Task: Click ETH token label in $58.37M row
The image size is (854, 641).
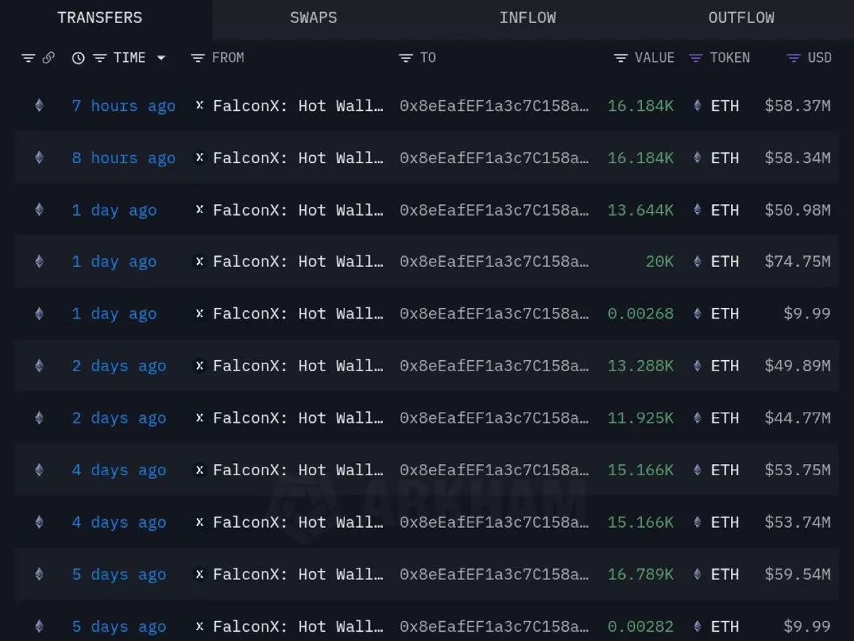Action: click(x=725, y=106)
